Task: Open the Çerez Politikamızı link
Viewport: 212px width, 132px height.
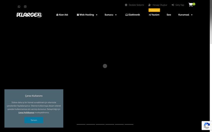Action: 26,113
